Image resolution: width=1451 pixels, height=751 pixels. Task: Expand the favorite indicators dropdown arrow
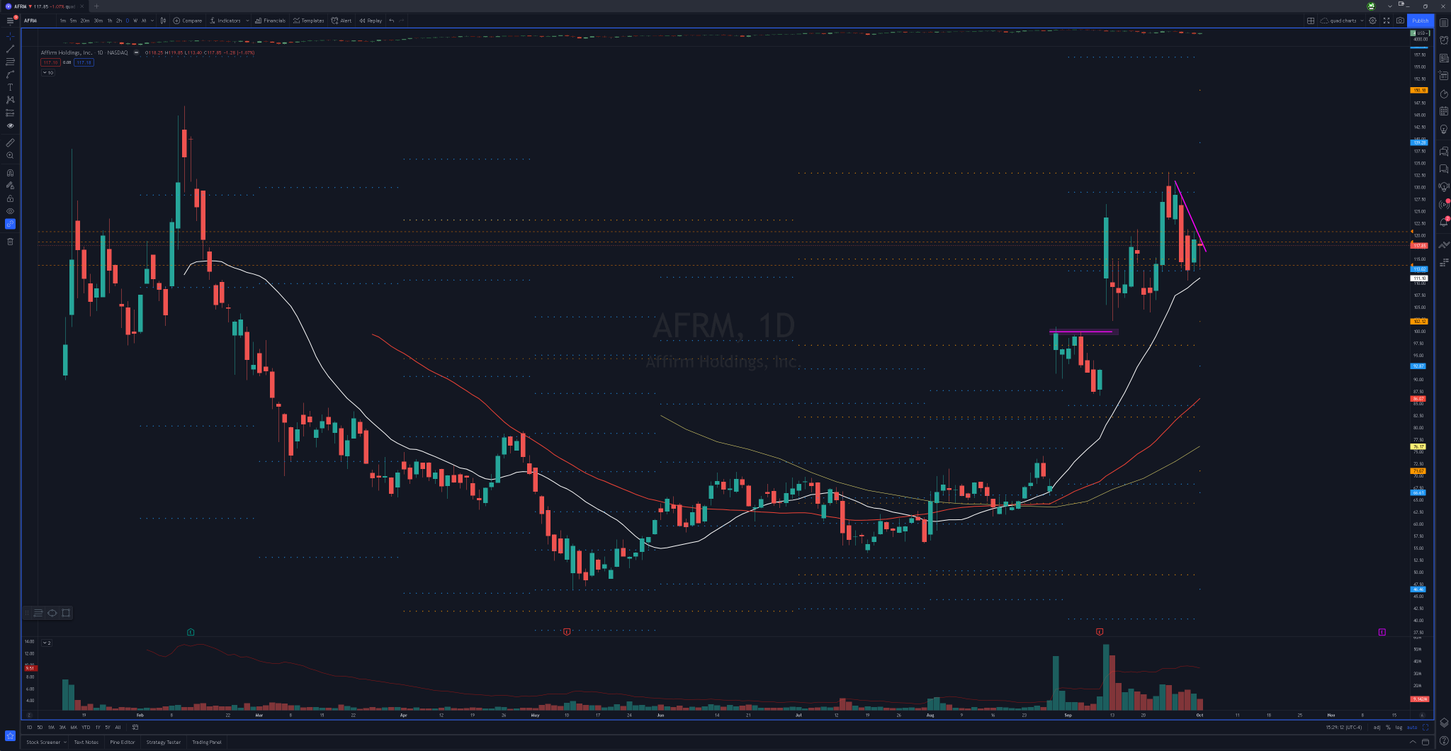[247, 21]
